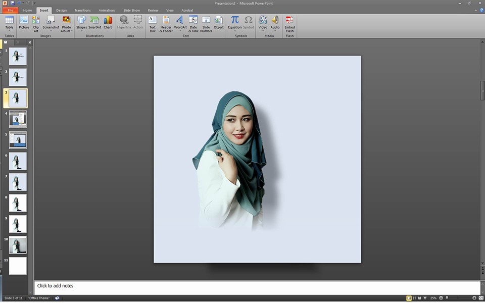
Task: Switch to the Animations tab
Action: point(107,10)
